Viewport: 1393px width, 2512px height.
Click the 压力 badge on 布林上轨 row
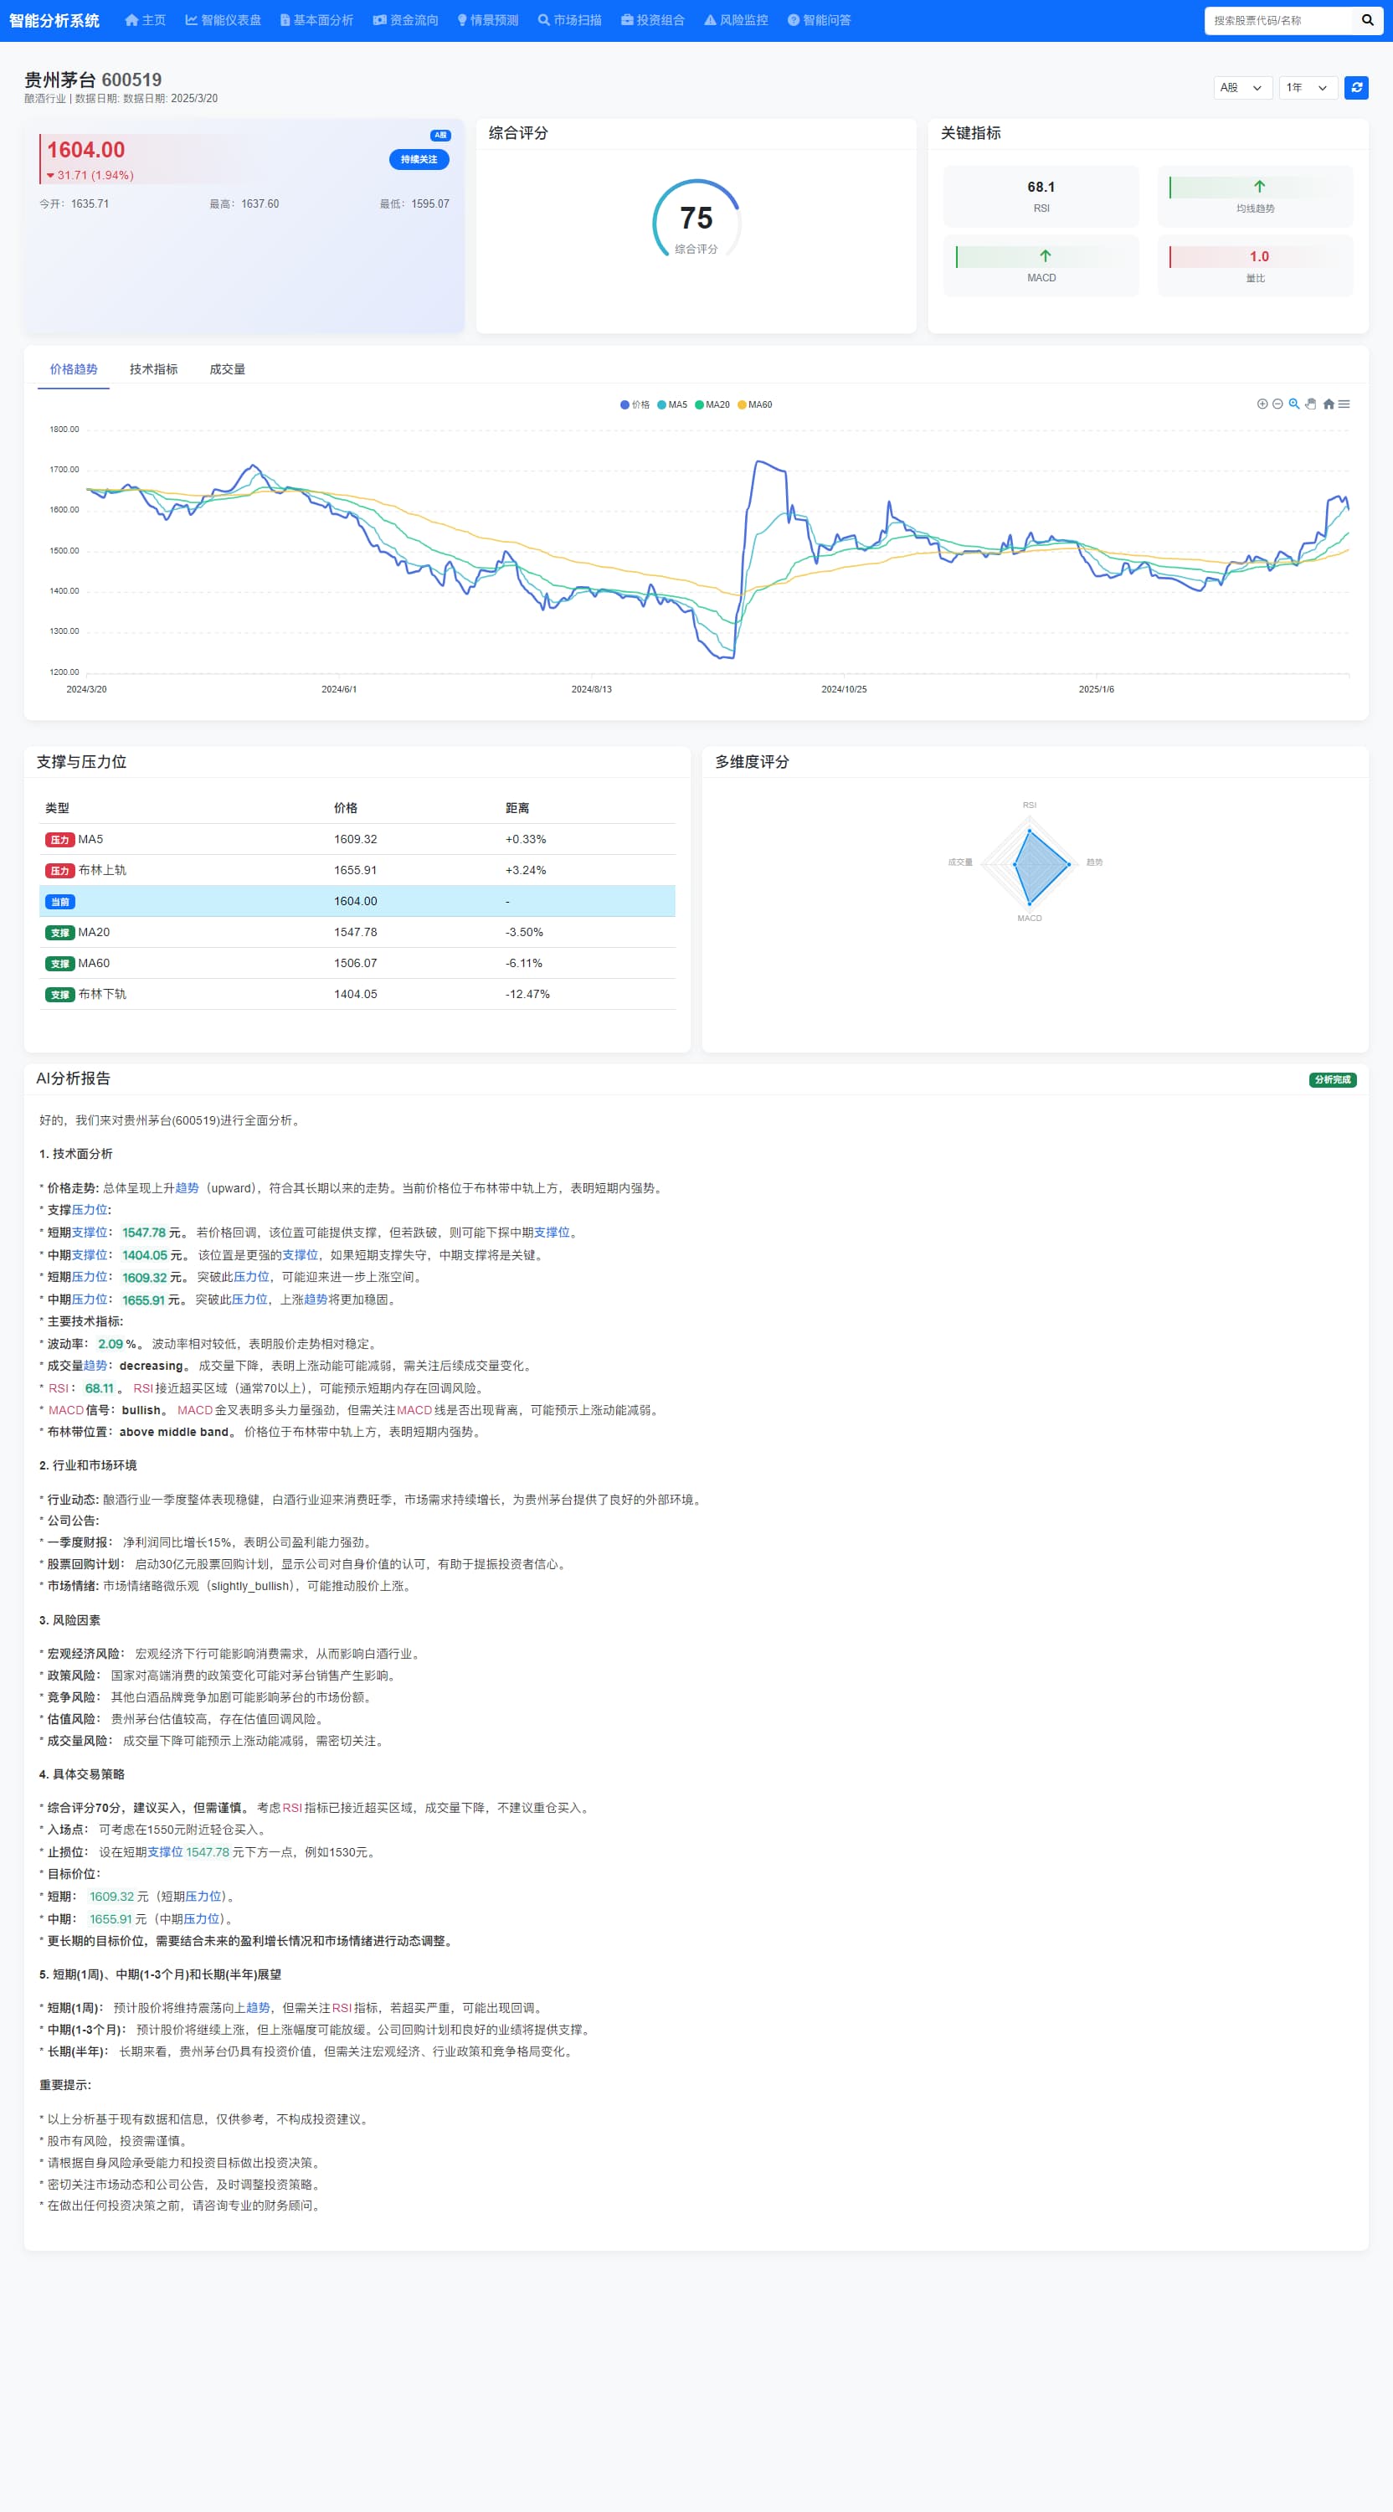click(59, 871)
